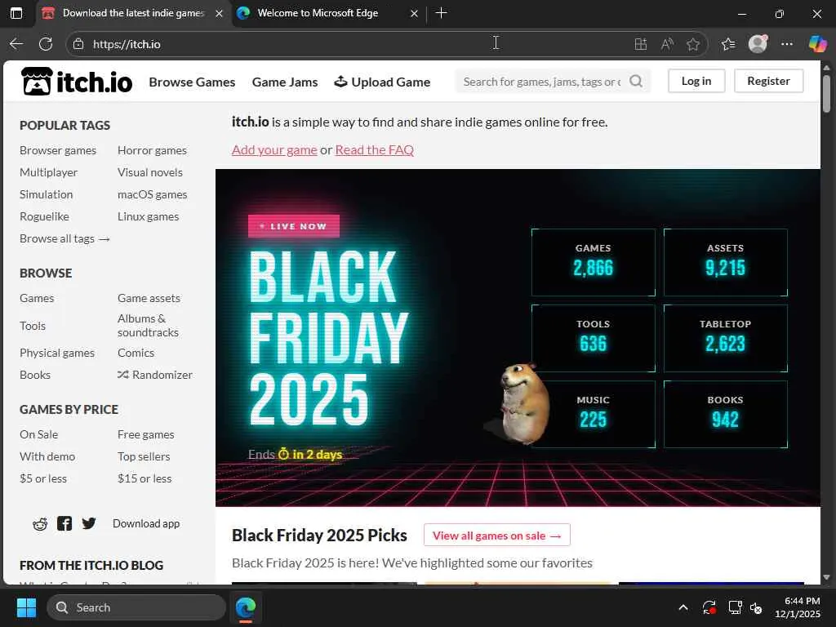Open Free games link

146,434
